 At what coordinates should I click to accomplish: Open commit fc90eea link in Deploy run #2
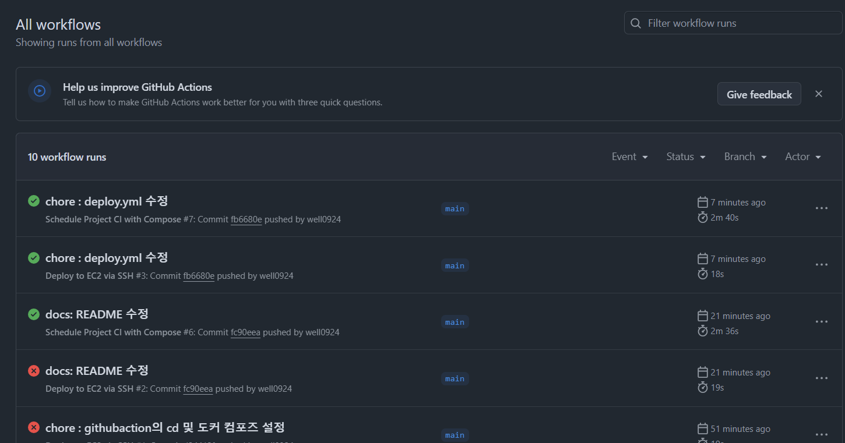tap(198, 389)
